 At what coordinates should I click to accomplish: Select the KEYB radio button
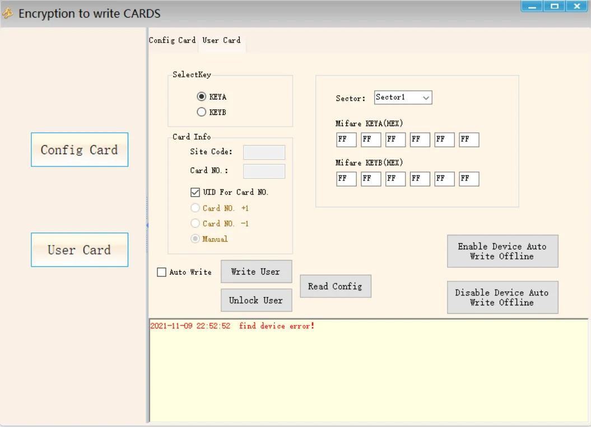click(202, 112)
